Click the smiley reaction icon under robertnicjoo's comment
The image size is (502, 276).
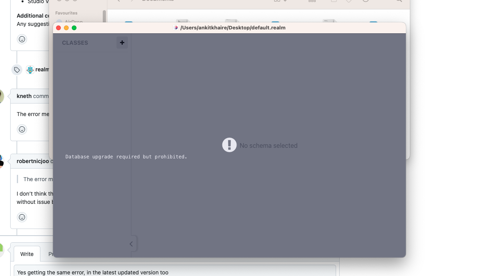point(22,217)
